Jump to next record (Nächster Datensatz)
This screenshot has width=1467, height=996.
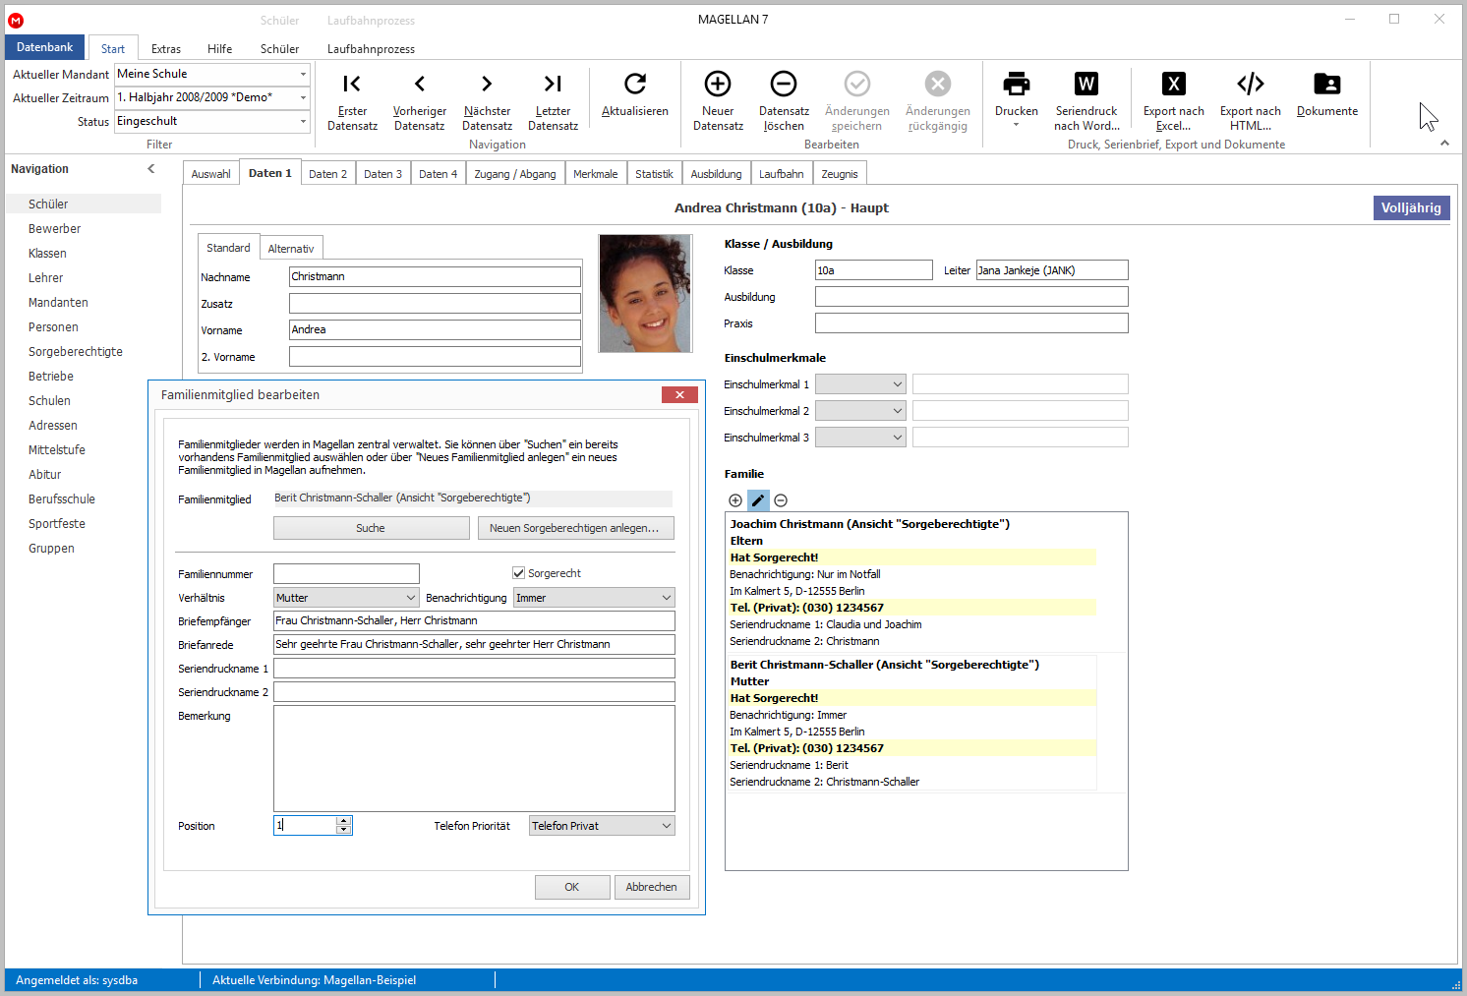(487, 85)
